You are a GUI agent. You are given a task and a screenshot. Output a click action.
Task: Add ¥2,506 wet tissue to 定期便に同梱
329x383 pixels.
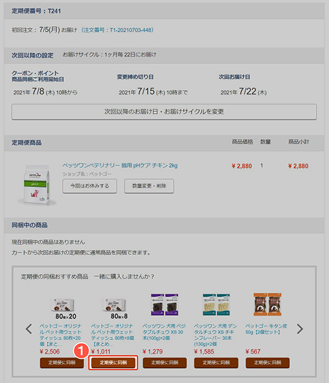(x=62, y=362)
